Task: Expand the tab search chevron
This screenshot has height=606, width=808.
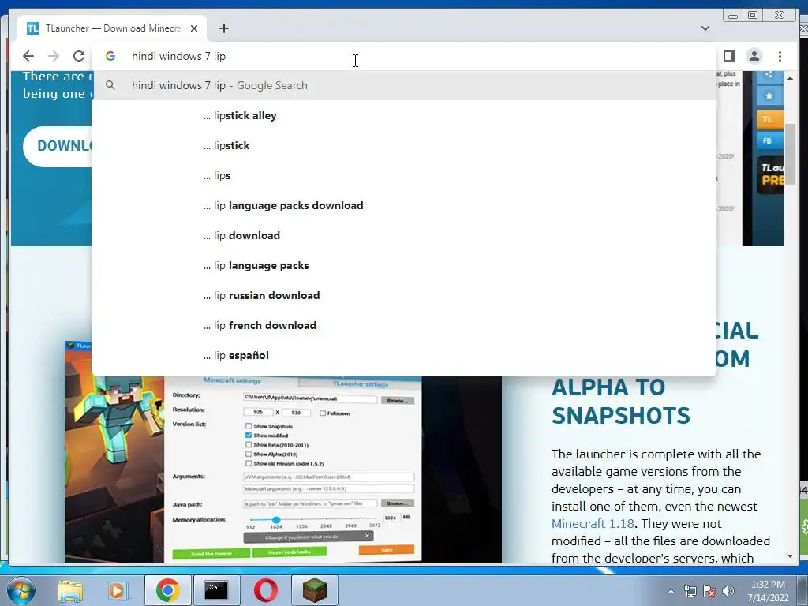Action: [x=705, y=28]
